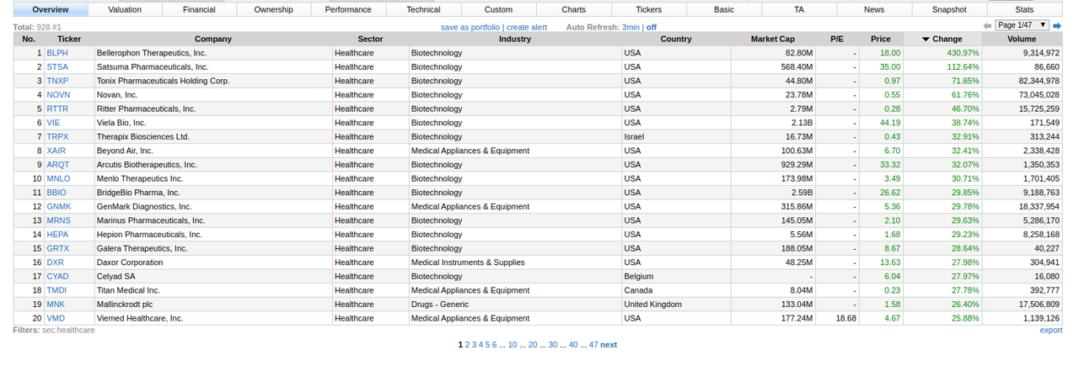This screenshot has width=1079, height=376.
Task: Click the create alert link
Action: [526, 27]
